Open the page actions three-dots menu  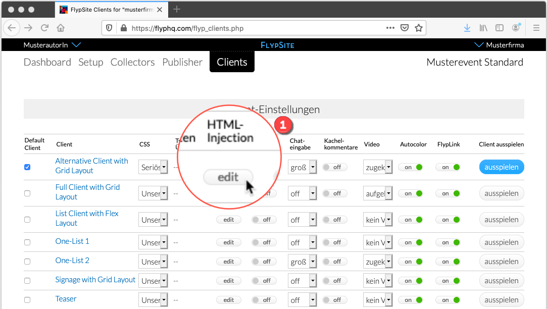pyautogui.click(x=390, y=28)
